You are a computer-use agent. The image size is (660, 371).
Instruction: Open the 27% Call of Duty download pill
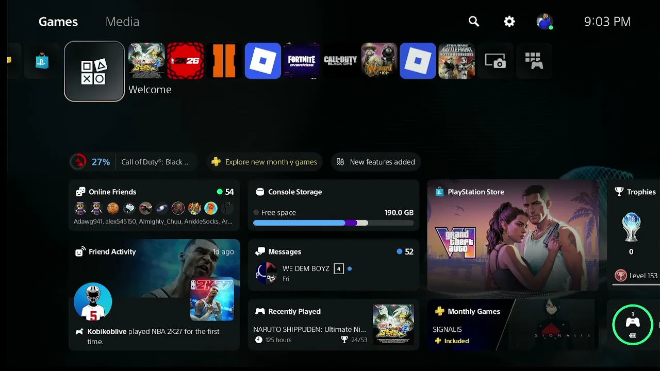pos(134,162)
